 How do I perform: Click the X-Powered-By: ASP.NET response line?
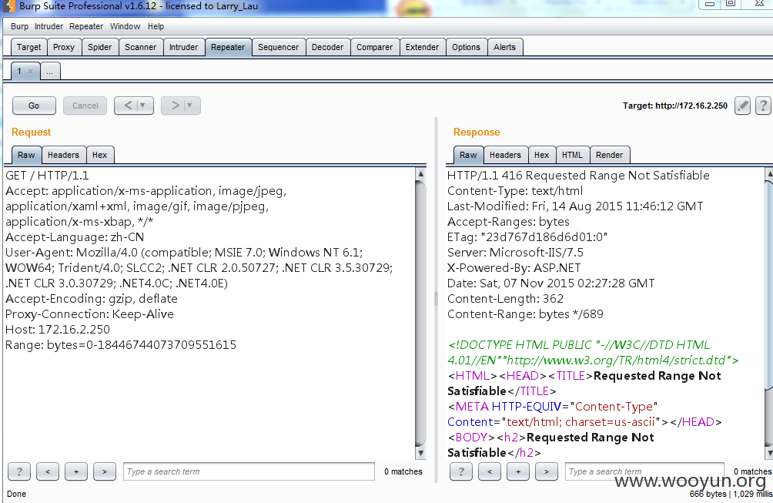point(514,268)
